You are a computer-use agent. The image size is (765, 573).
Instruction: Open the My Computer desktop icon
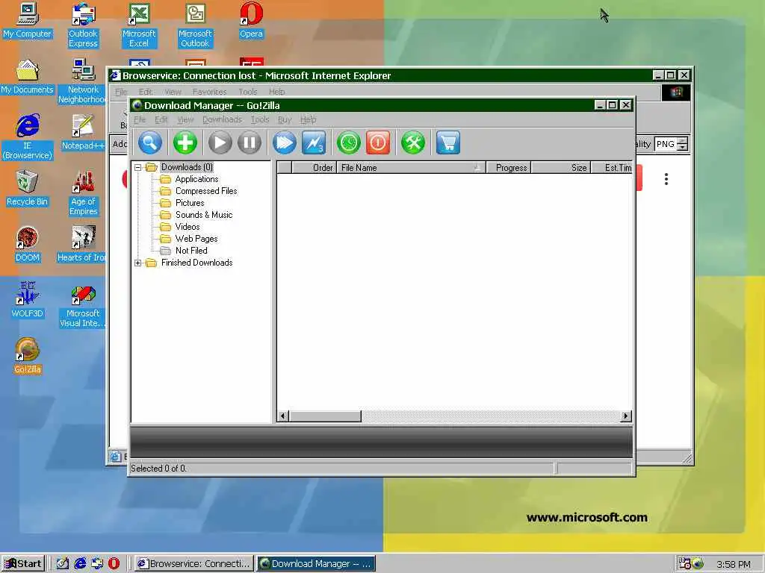point(28,20)
